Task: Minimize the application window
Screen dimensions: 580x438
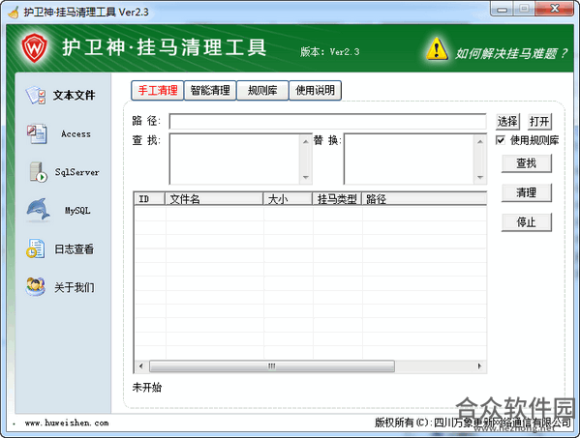Action: coord(502,10)
